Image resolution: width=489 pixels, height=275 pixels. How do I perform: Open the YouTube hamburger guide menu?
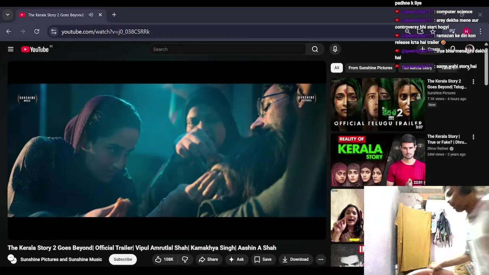click(11, 49)
